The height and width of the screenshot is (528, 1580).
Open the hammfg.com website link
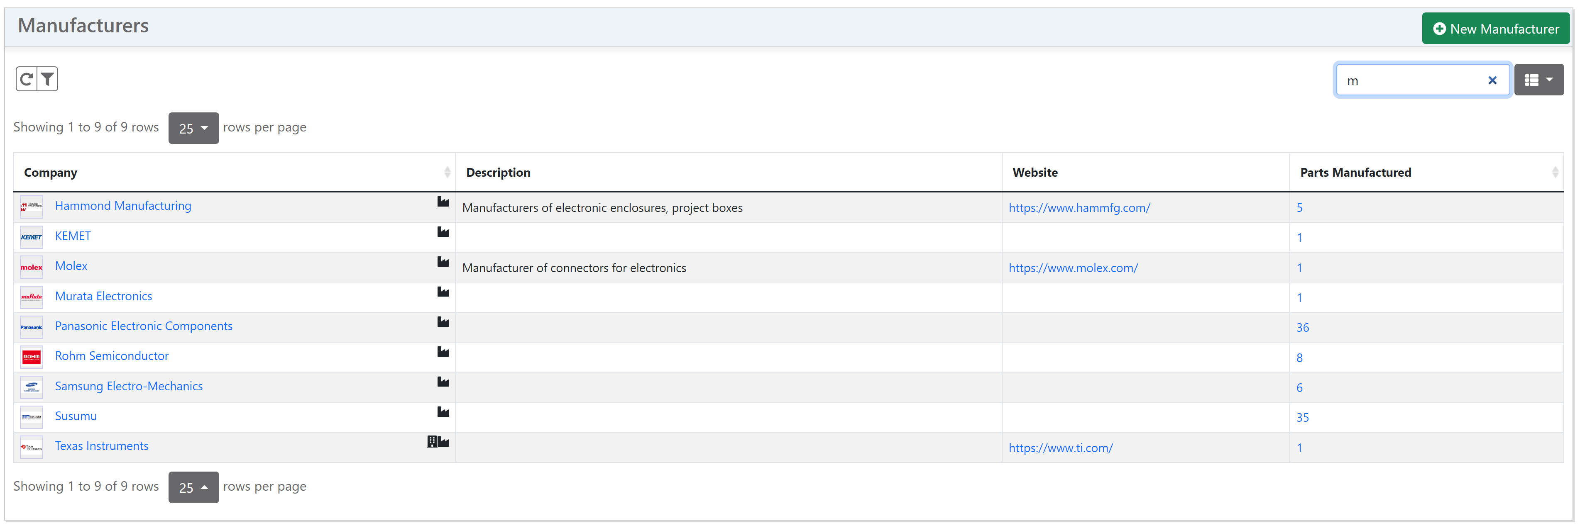(x=1079, y=208)
